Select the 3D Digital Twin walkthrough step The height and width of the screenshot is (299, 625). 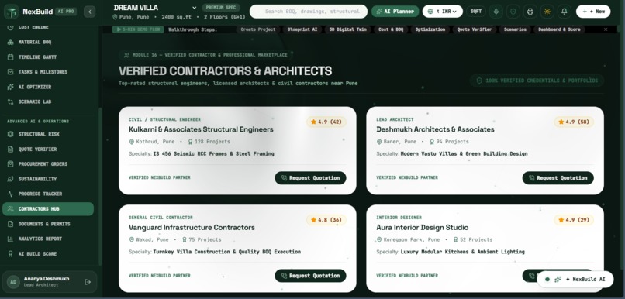pos(347,29)
